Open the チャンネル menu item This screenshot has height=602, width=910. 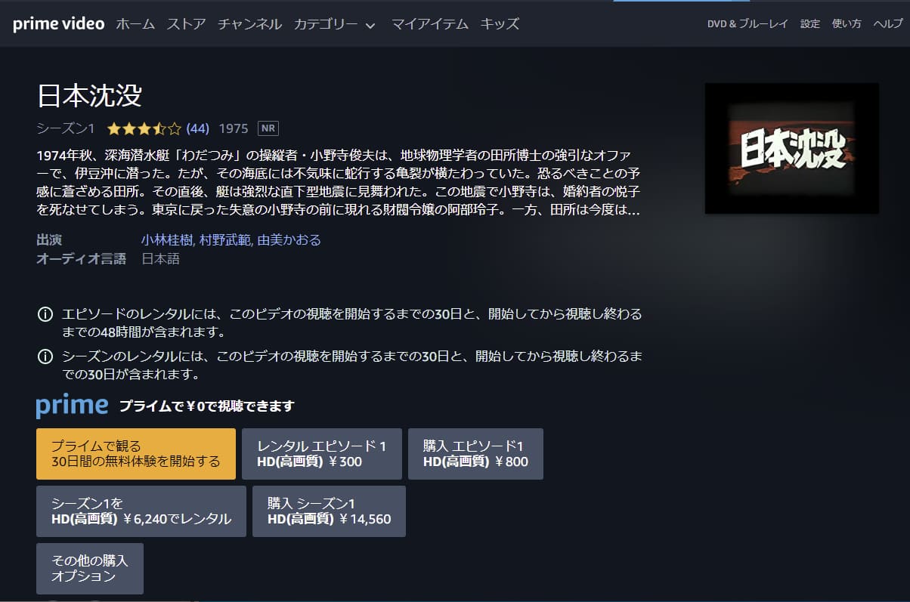pyautogui.click(x=249, y=24)
